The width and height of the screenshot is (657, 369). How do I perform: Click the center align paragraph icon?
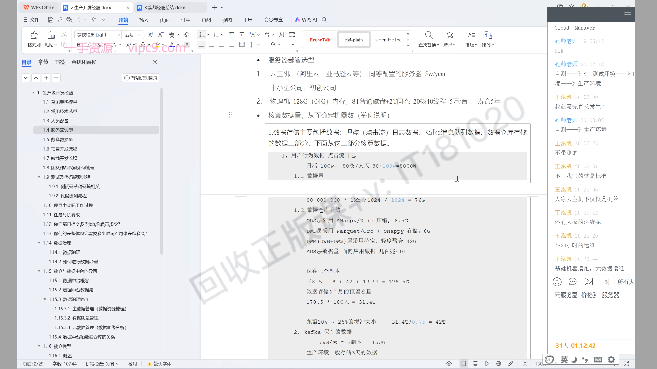click(x=211, y=45)
